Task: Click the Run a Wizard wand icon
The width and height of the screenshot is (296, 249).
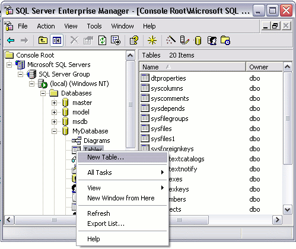Action: coord(171,40)
